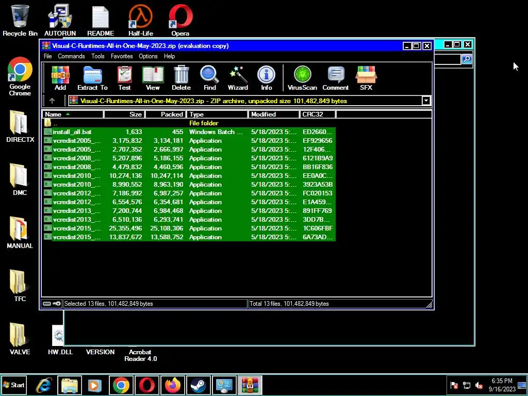
Task: Select the Half-Life shortcut icon
Action: pyautogui.click(x=140, y=20)
